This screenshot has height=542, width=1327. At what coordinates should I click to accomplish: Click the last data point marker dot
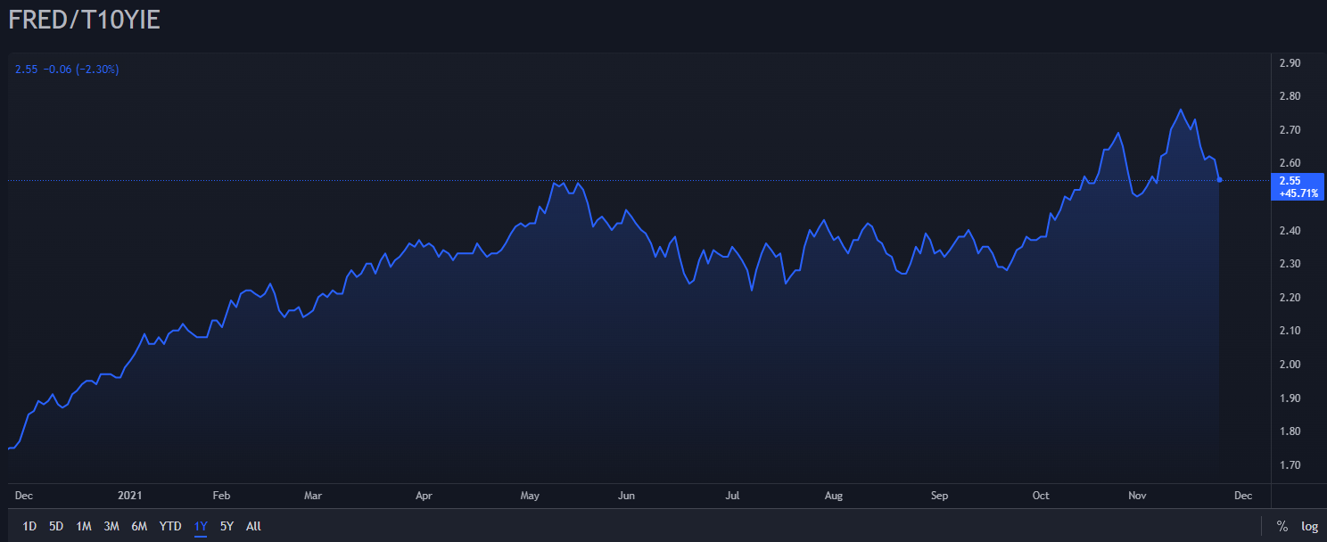[1219, 180]
